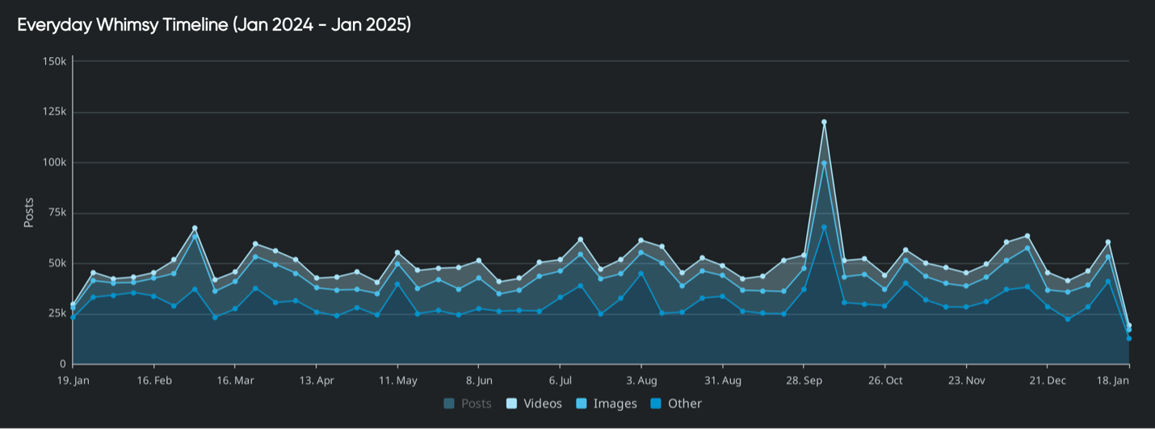Hide the Other series legend label

click(684, 404)
